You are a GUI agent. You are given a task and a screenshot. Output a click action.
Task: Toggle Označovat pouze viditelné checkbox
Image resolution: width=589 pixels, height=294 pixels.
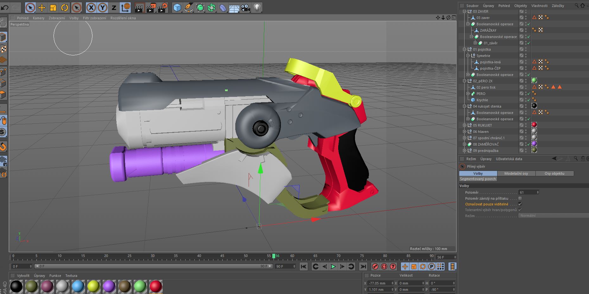point(520,204)
